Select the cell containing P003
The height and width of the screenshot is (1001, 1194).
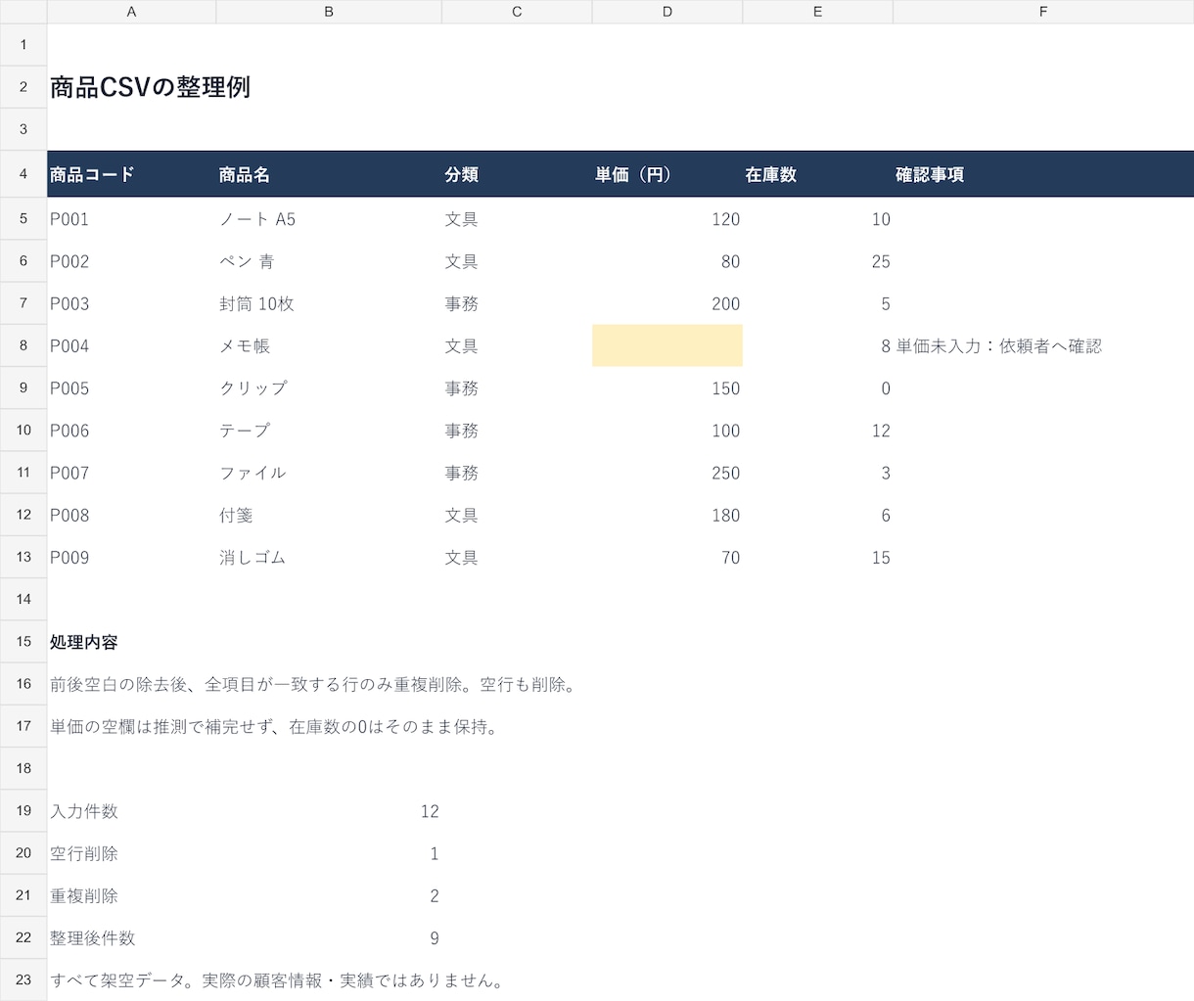click(131, 303)
